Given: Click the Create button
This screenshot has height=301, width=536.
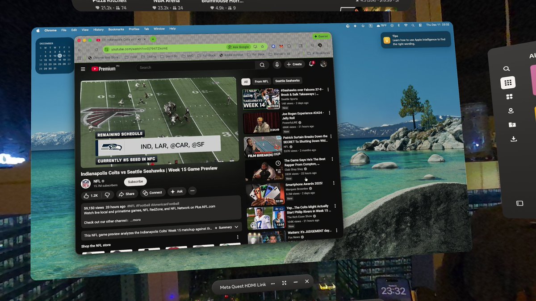Looking at the screenshot, I should (294, 64).
